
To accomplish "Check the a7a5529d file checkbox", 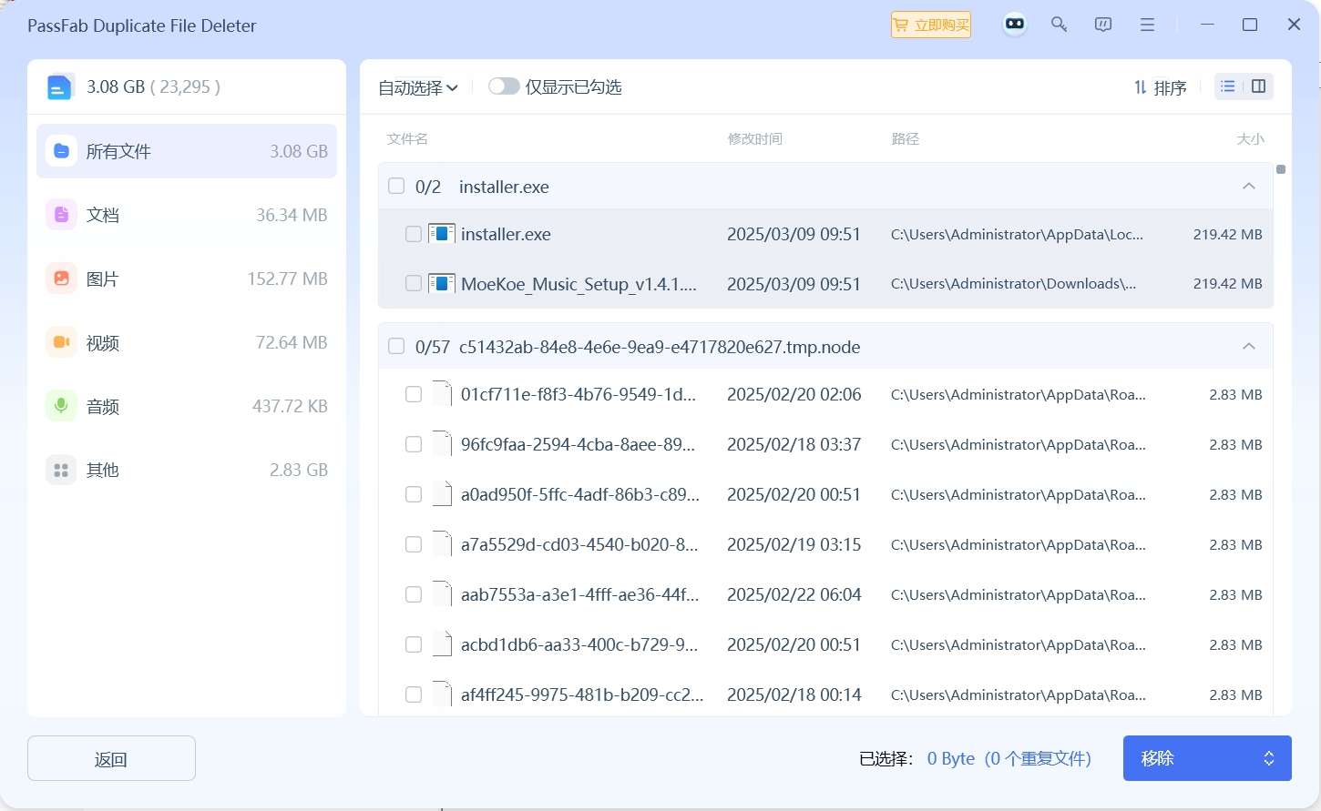I will click(x=414, y=544).
